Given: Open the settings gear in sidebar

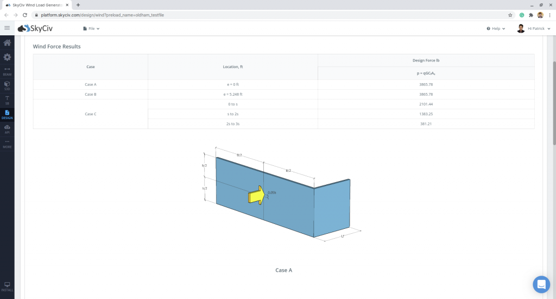Looking at the screenshot, I should [7, 57].
